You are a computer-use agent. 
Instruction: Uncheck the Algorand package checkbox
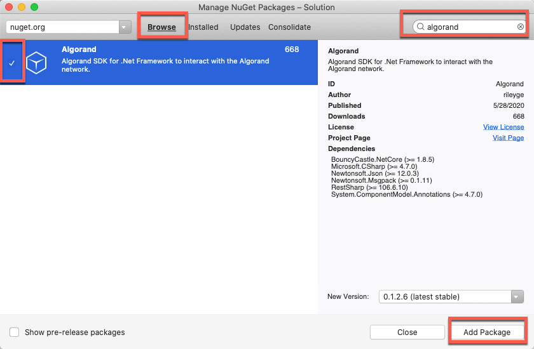(12, 63)
